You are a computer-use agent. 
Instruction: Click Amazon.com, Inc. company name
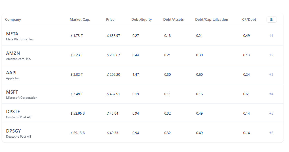click(x=19, y=59)
